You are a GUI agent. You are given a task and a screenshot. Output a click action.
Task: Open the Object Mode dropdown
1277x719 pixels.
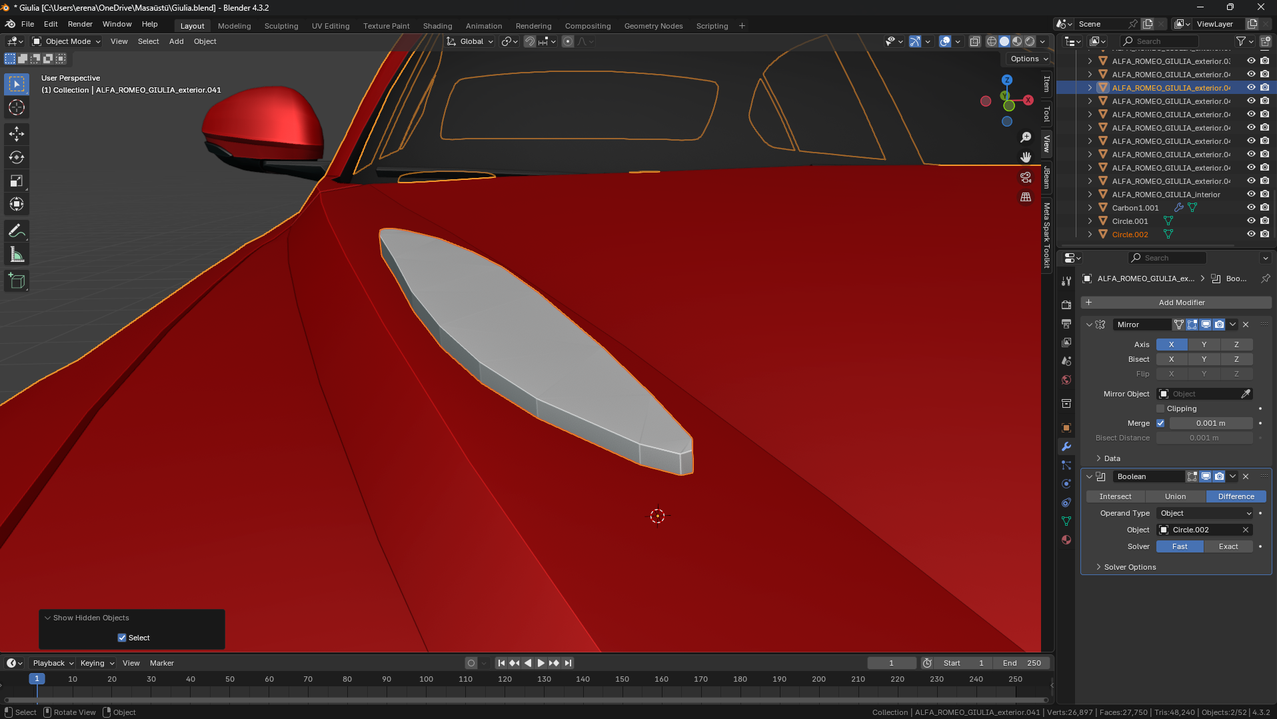point(67,41)
